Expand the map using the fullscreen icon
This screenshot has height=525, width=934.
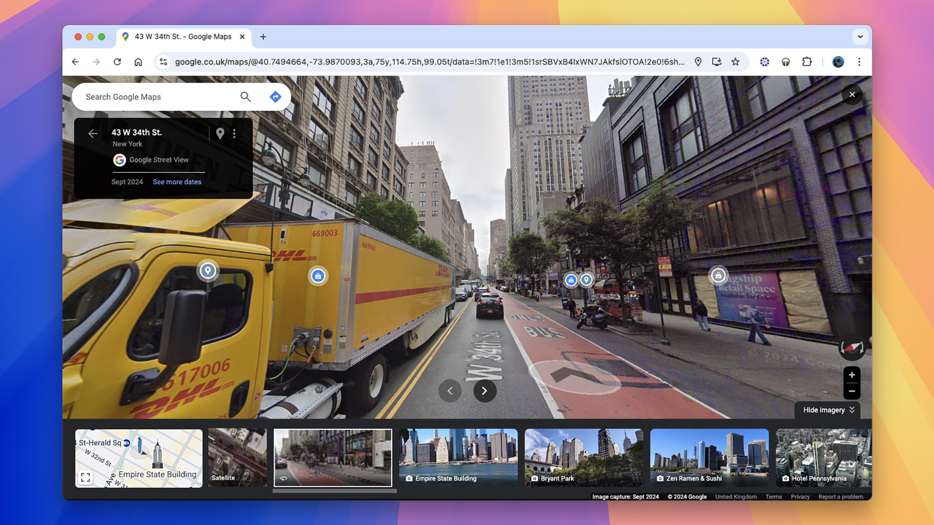pos(85,477)
